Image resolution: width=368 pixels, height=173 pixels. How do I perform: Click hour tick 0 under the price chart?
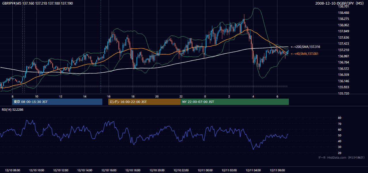[x=205, y=96]
